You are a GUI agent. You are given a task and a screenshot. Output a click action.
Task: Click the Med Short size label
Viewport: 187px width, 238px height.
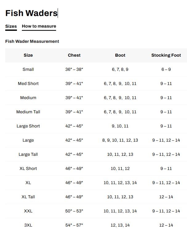[x=28, y=83]
